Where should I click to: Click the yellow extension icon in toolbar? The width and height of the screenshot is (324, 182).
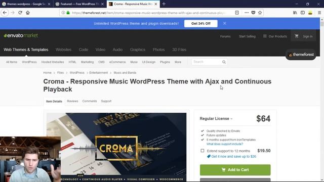pos(310,13)
